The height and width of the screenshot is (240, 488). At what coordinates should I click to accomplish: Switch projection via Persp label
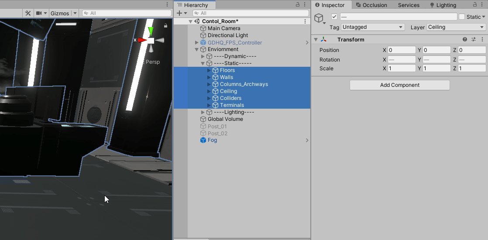coord(152,62)
